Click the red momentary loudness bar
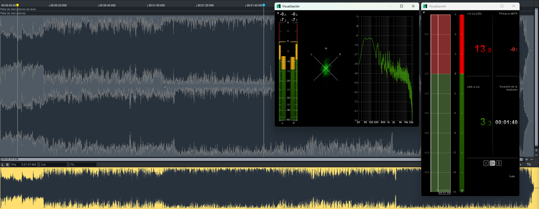The image size is (539, 209). pos(462,44)
